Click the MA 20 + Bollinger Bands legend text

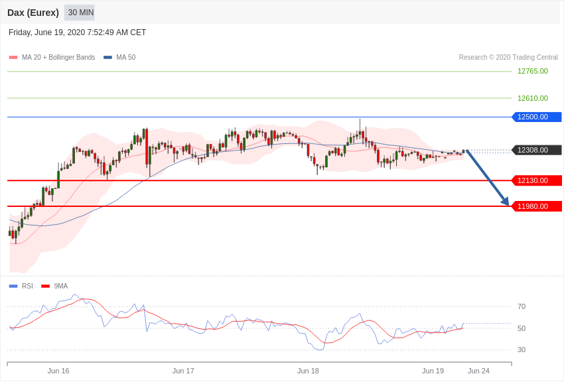(x=58, y=57)
